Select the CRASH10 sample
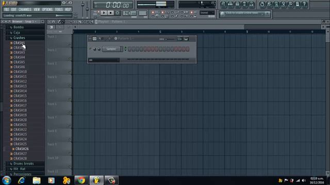The image size is (330, 185). 20,71
